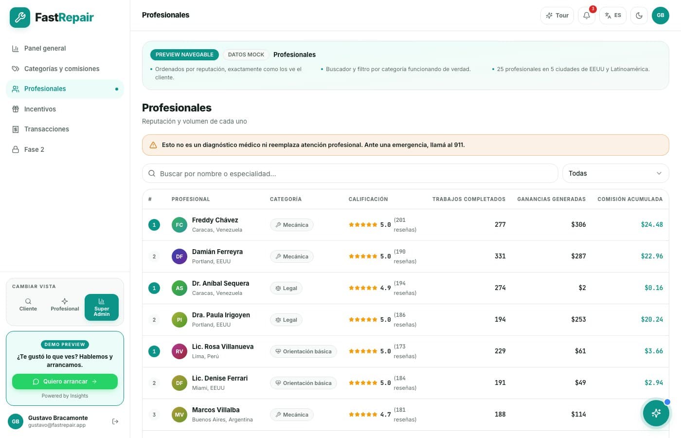Click Lic. Rosa Villanueva RV avatar
Screen dimensions: 681x438
click(179, 351)
